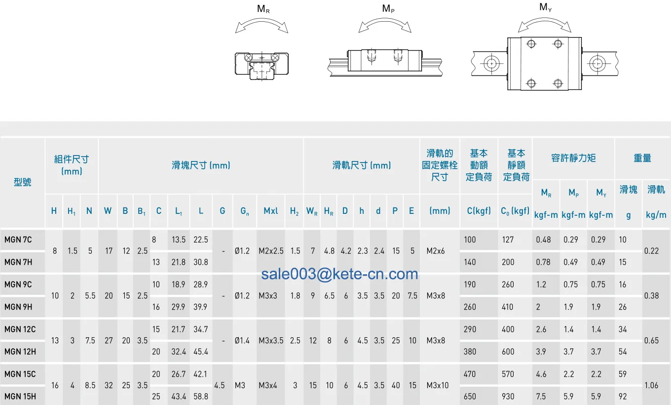Click the 92 block weight of MGN 15H
Image resolution: width=671 pixels, height=405 pixels.
[623, 396]
